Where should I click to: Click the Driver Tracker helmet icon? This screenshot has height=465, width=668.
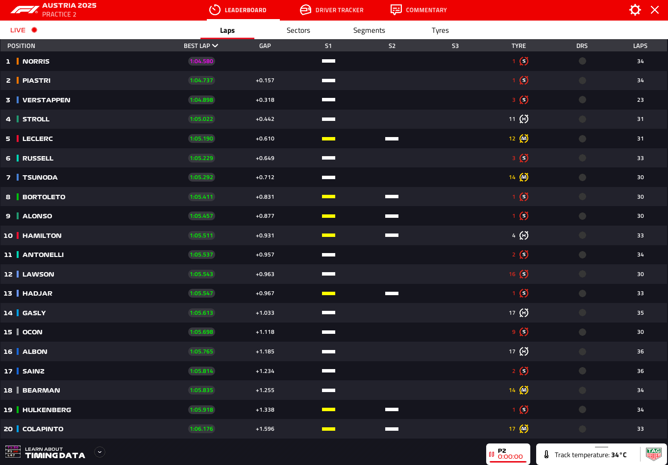click(305, 10)
